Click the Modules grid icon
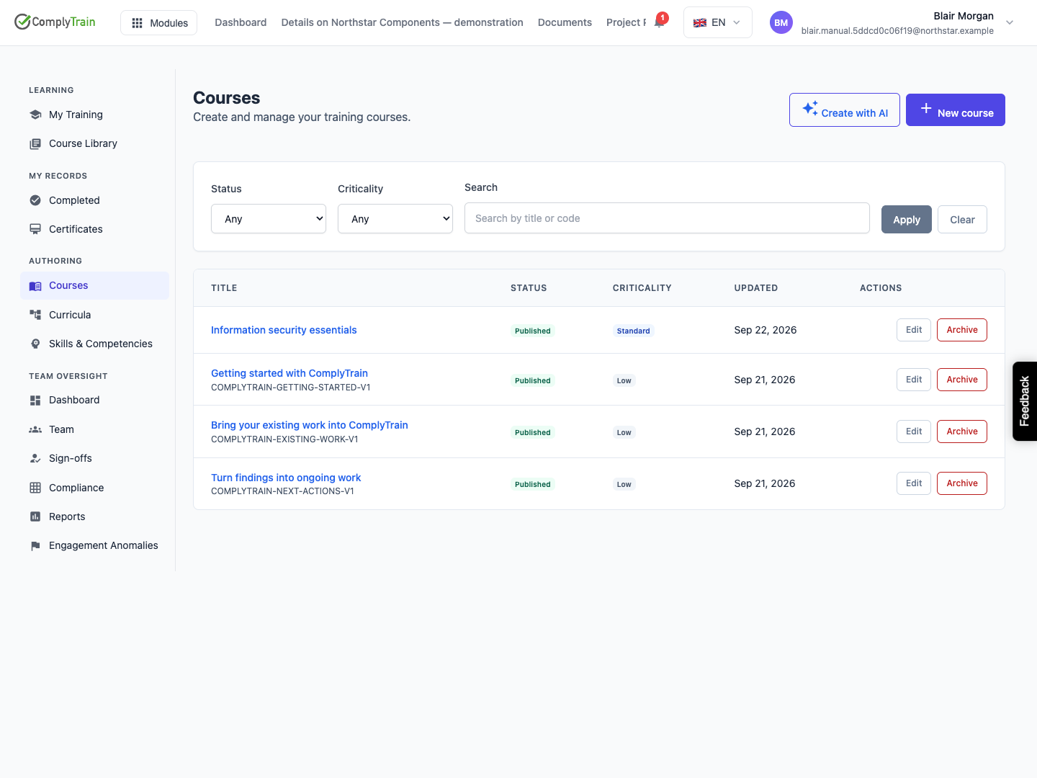The width and height of the screenshot is (1037, 778). tap(137, 23)
